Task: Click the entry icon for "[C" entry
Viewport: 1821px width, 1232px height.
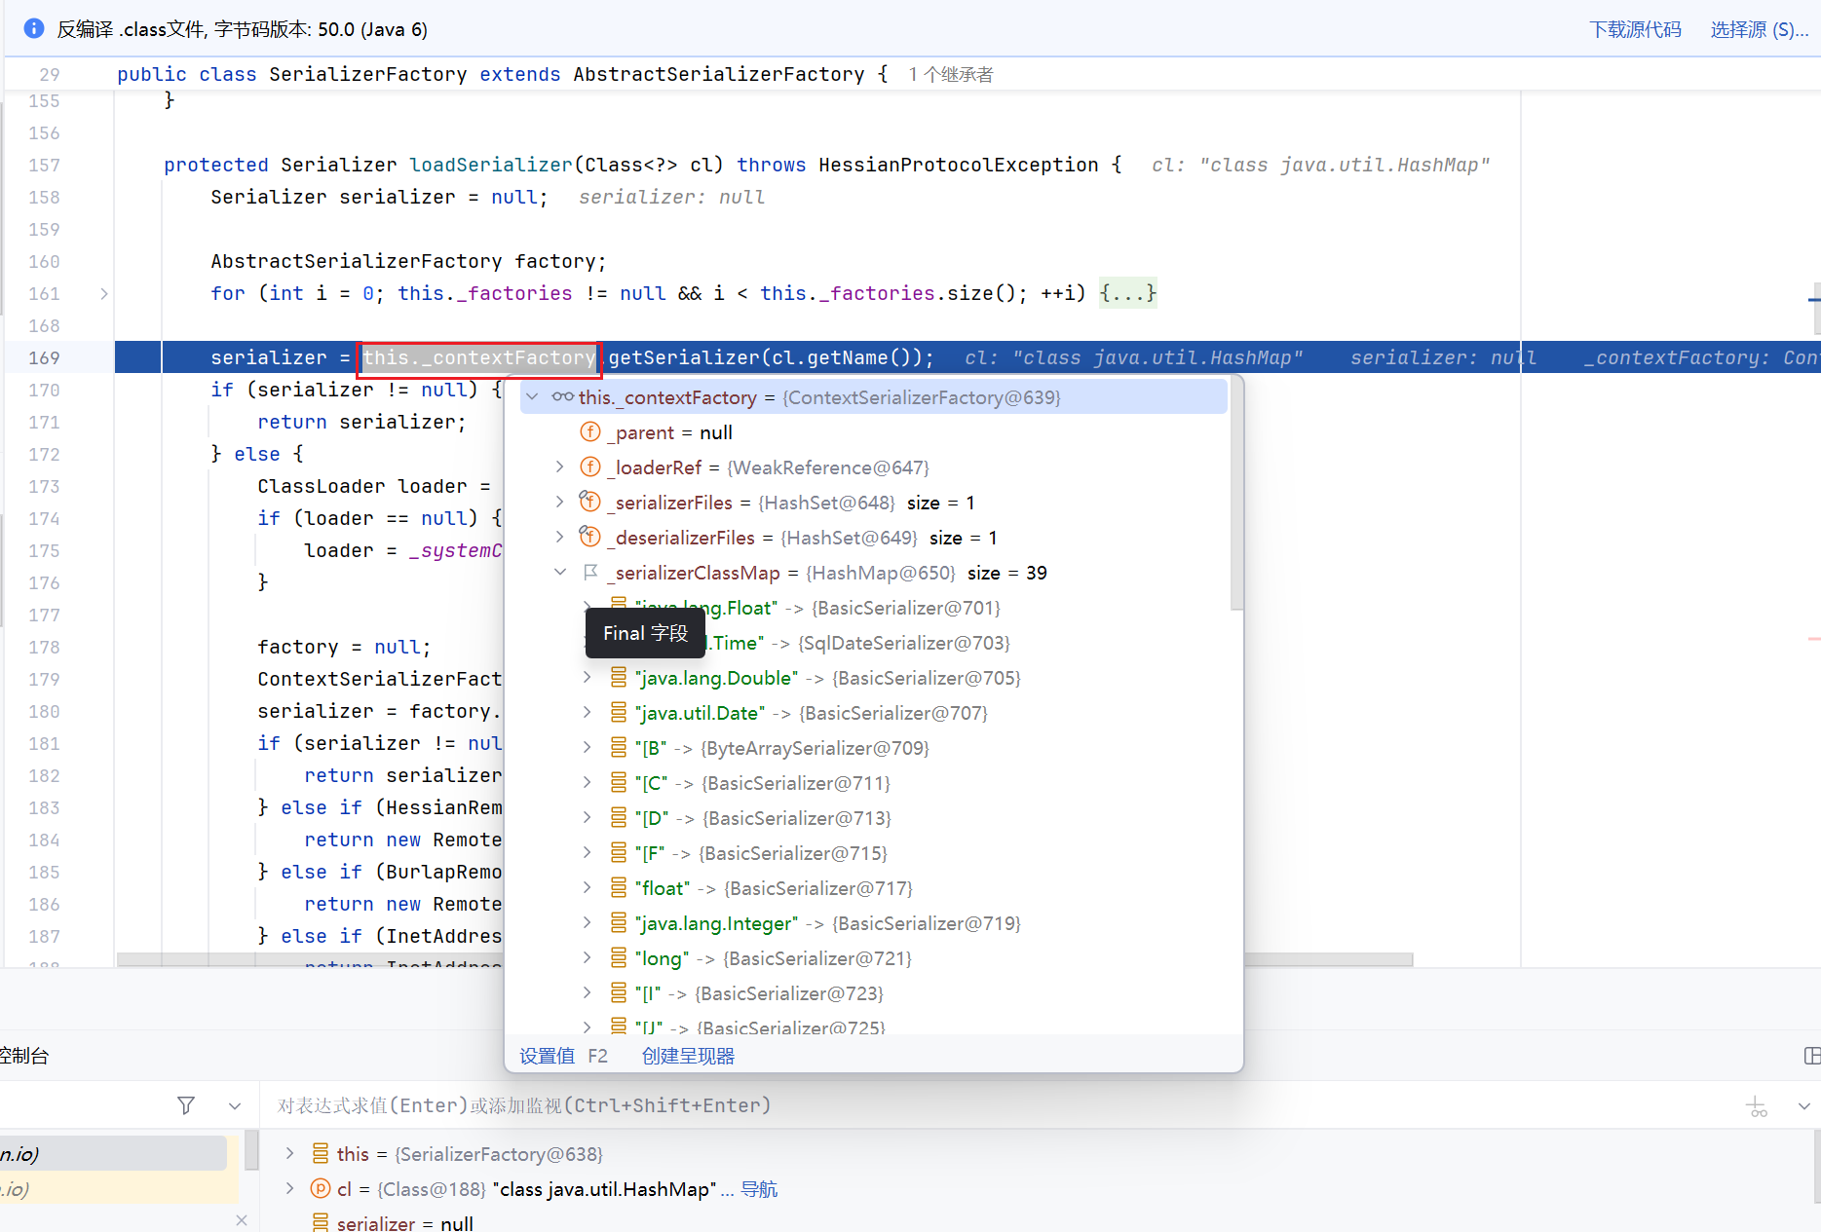Action: [x=619, y=782]
